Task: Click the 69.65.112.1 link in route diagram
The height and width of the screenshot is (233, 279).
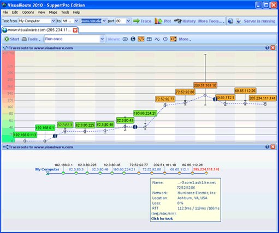Action: [x=180, y=169]
